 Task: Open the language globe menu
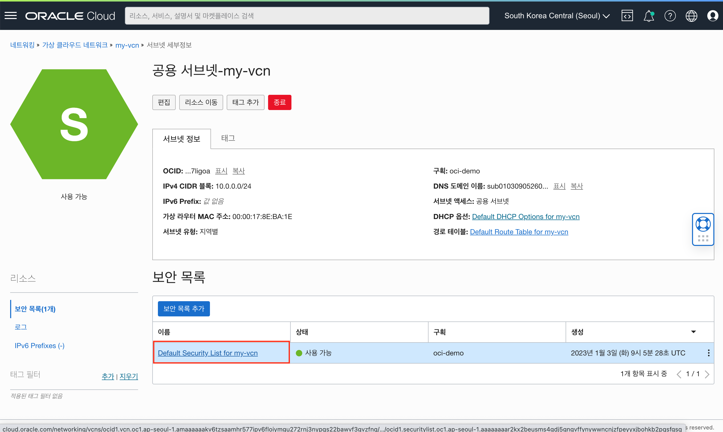point(691,16)
